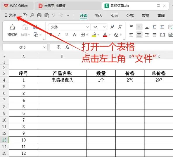Apply red font color
This screenshot has height=157, width=173.
105,35
